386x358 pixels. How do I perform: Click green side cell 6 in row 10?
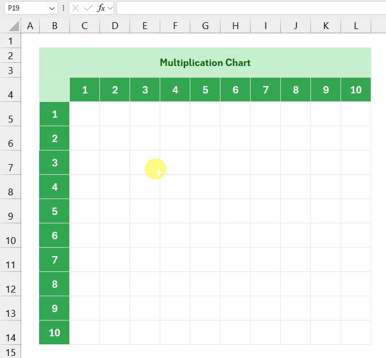pyautogui.click(x=54, y=235)
